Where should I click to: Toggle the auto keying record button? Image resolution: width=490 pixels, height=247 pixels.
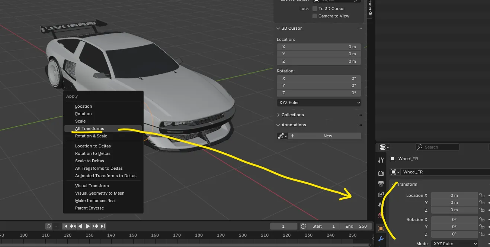pos(49,226)
